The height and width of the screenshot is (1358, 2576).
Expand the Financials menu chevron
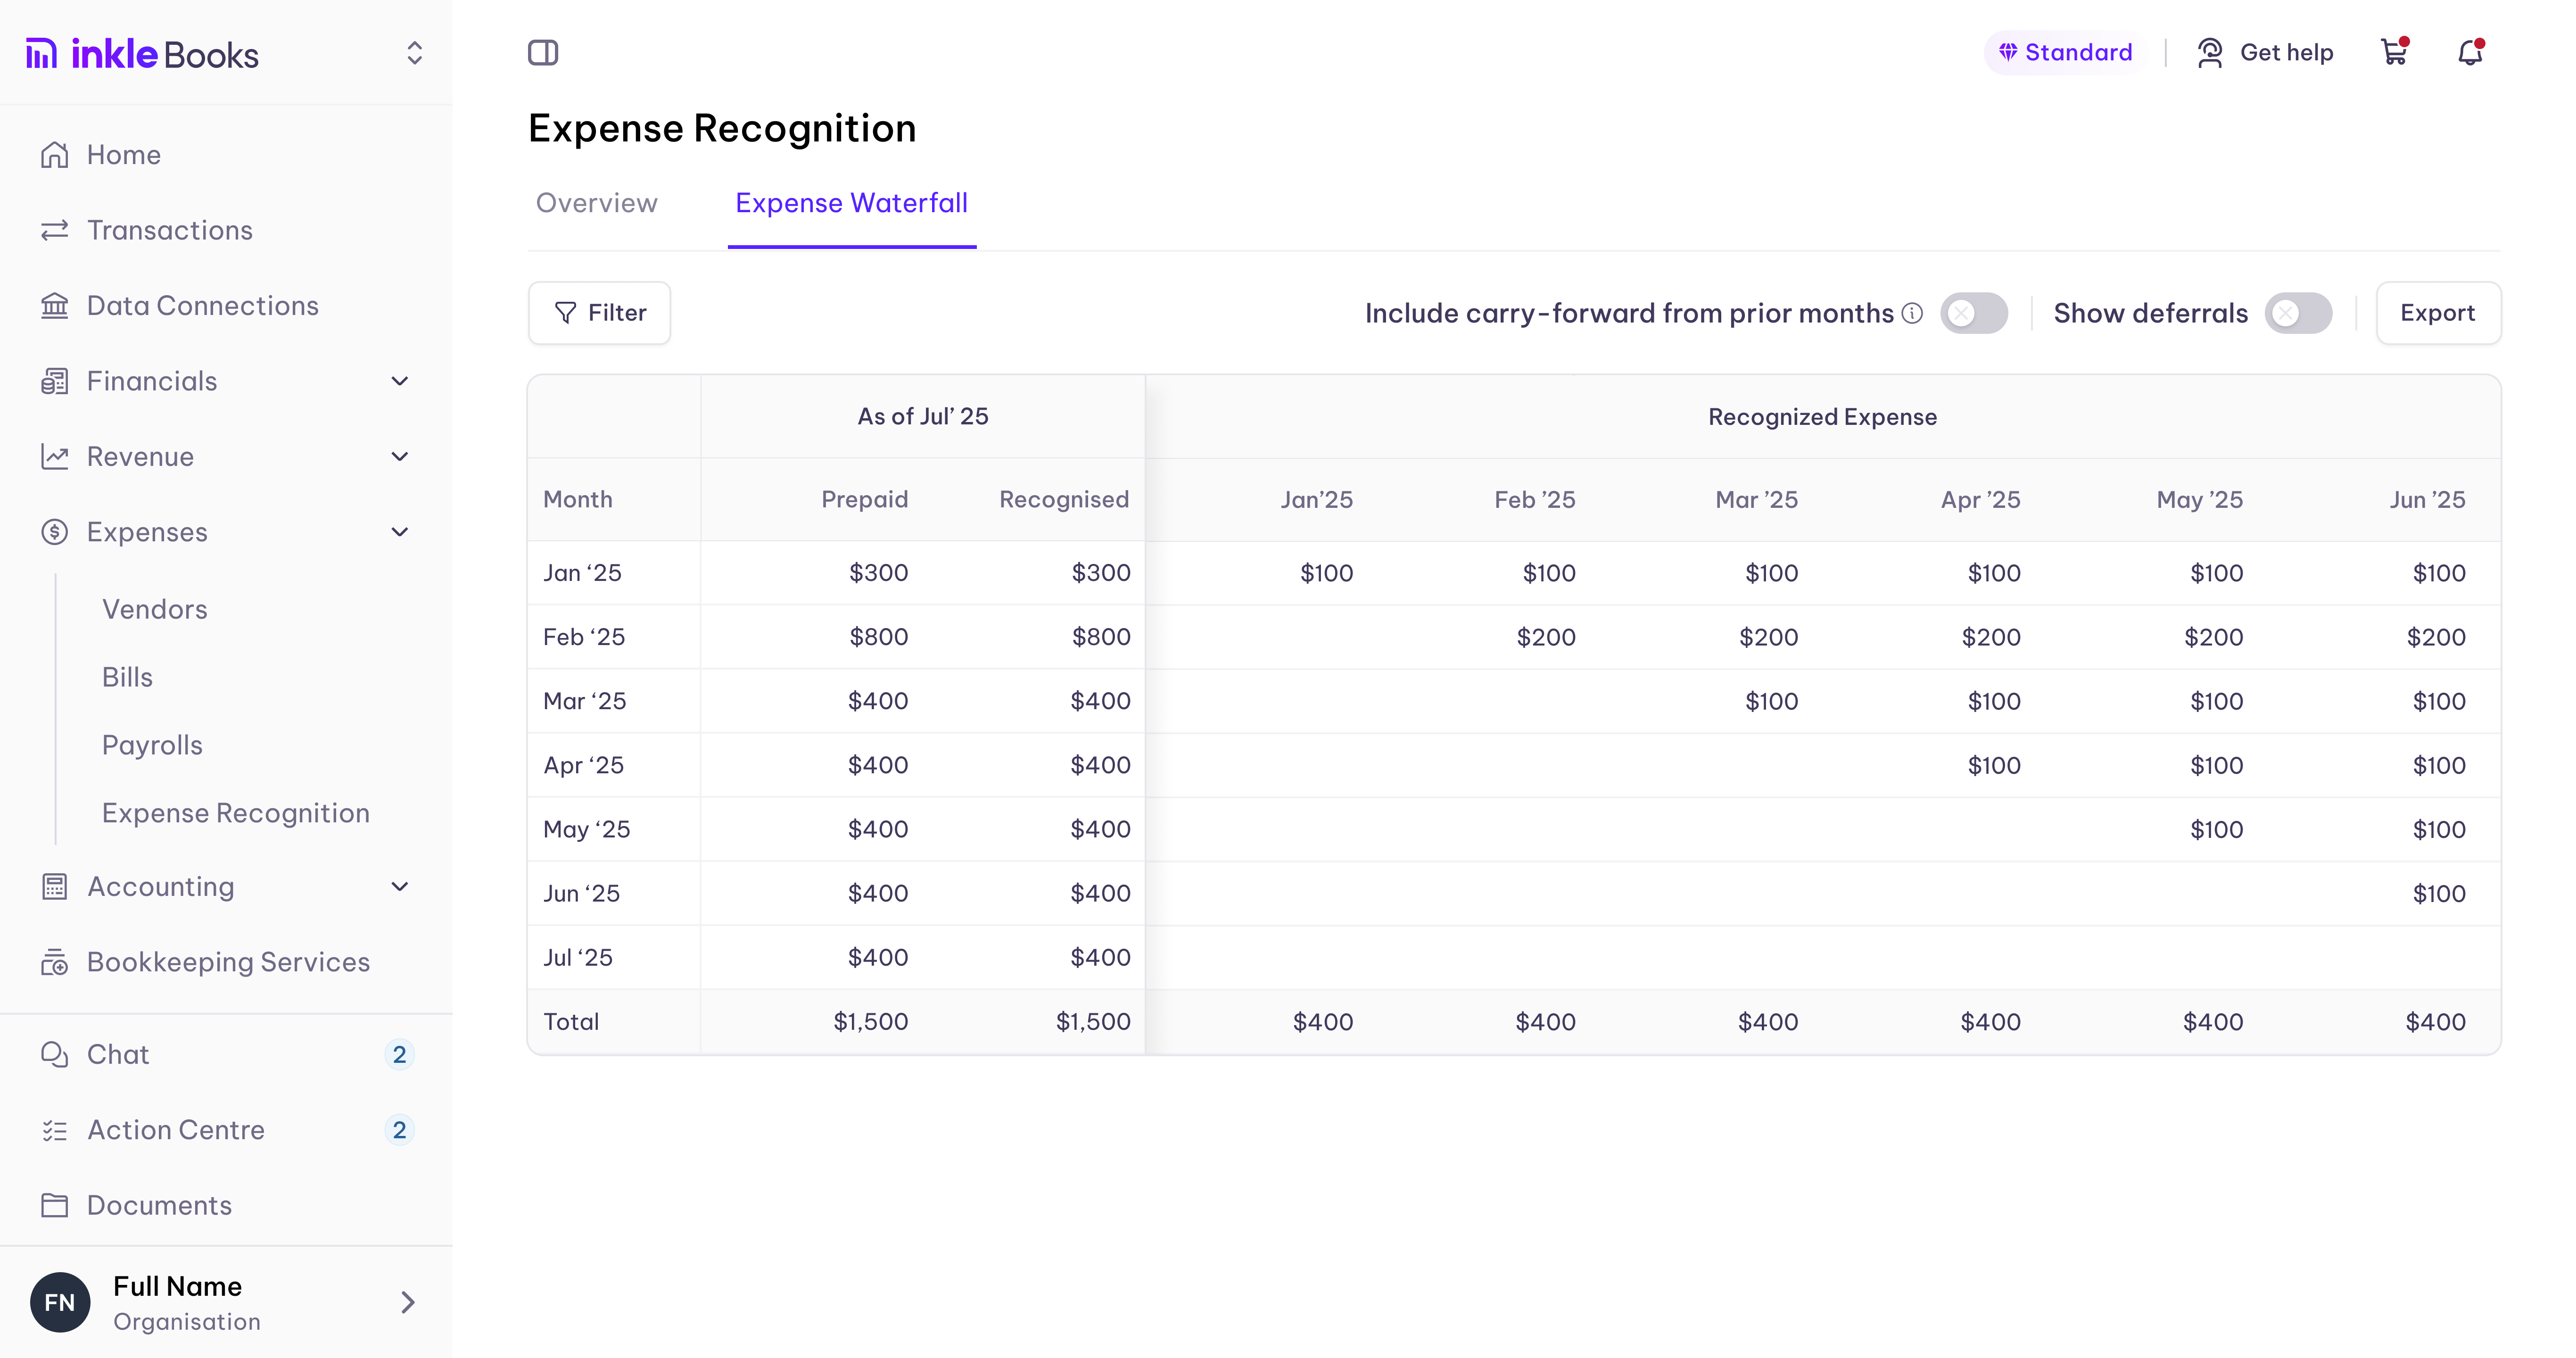coord(399,381)
